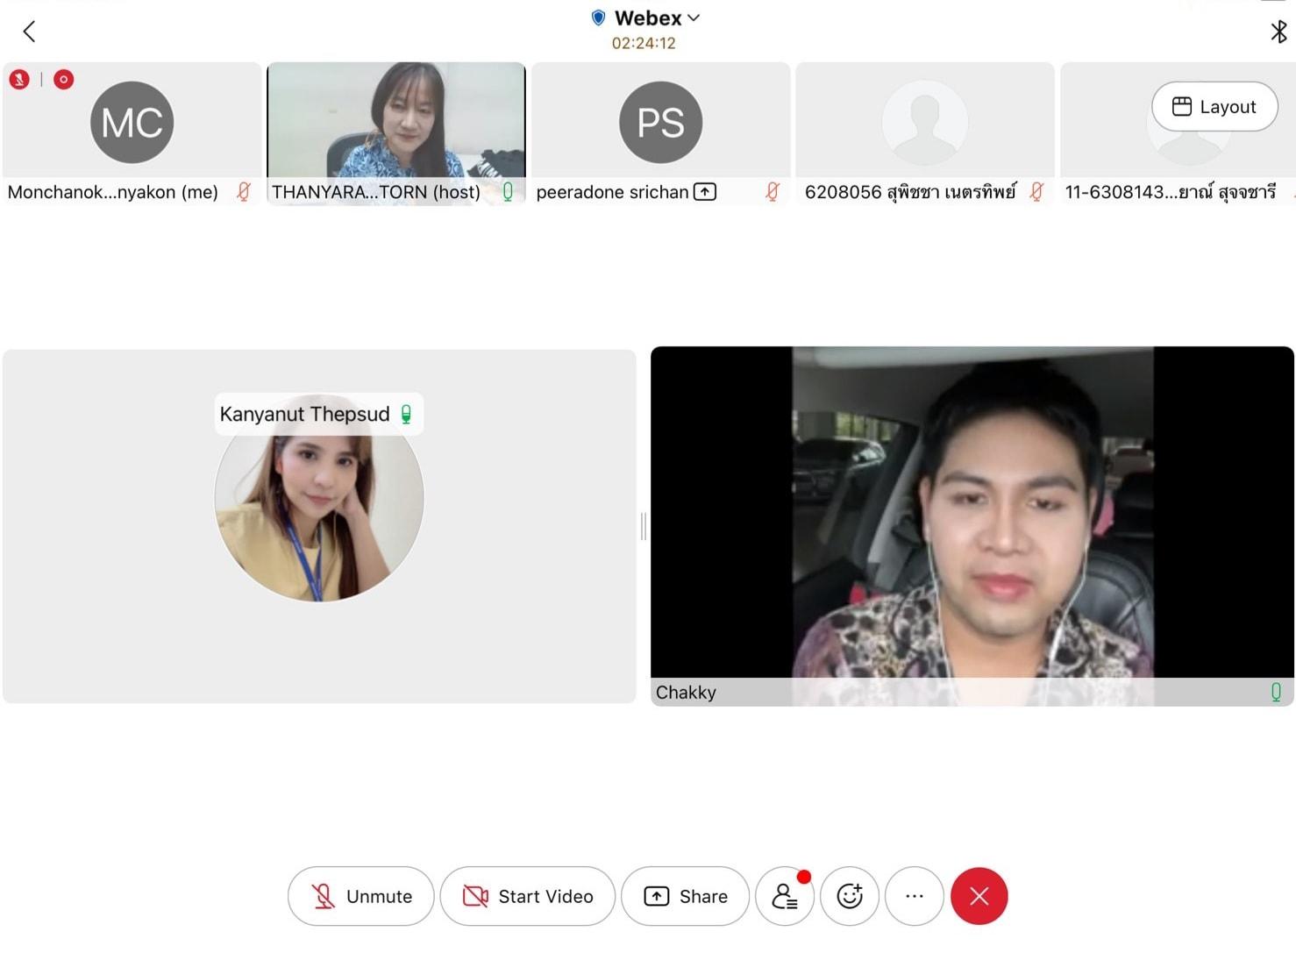The width and height of the screenshot is (1296, 953).
Task: Tap the green mic icon beside Kanyanut Thepsud
Action: point(406,414)
